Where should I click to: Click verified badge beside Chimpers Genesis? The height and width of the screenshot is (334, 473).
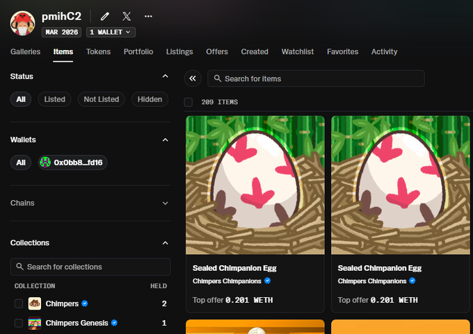pyautogui.click(x=114, y=323)
